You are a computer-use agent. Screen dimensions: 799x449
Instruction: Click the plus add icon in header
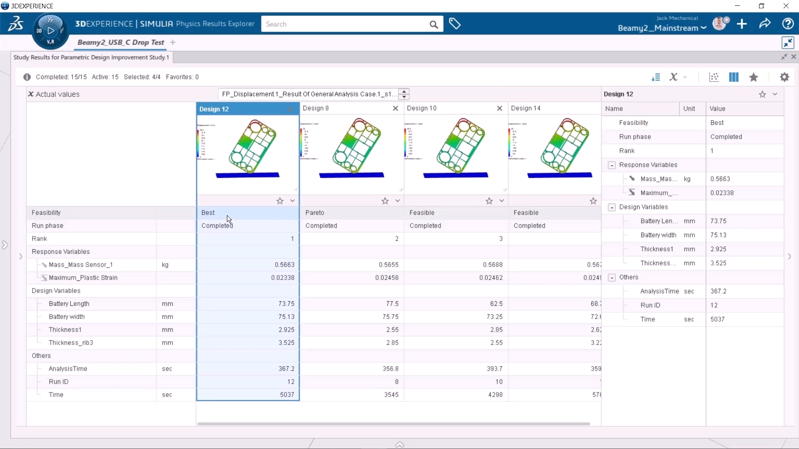pos(742,24)
